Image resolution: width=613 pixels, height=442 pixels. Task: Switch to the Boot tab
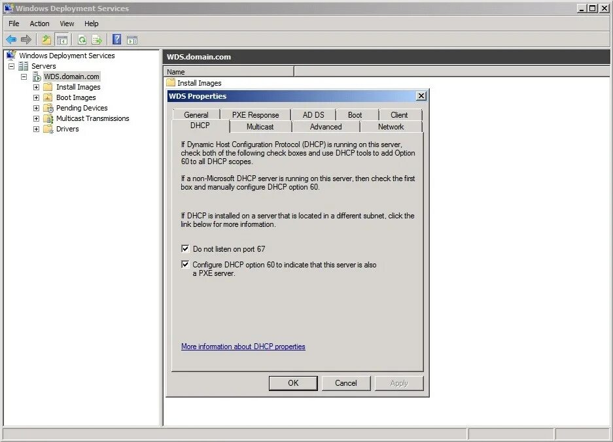tap(355, 115)
